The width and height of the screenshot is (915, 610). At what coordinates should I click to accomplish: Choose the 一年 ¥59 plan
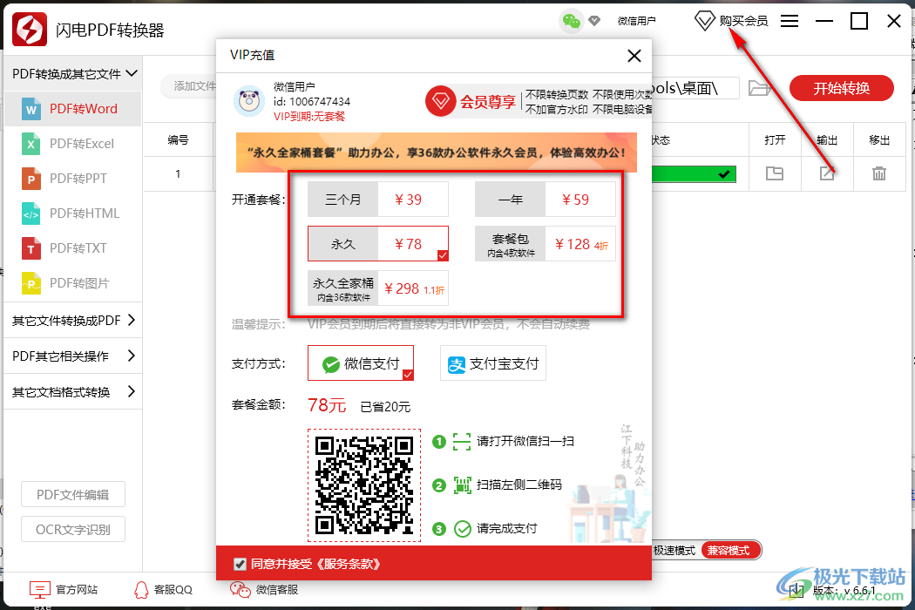coord(545,200)
